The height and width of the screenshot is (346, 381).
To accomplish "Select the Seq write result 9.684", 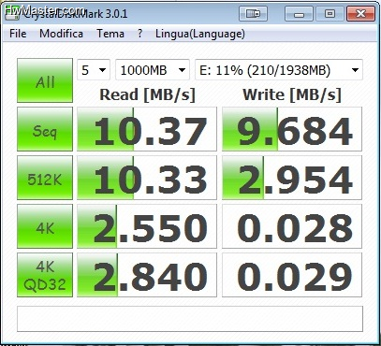I will (x=292, y=129).
